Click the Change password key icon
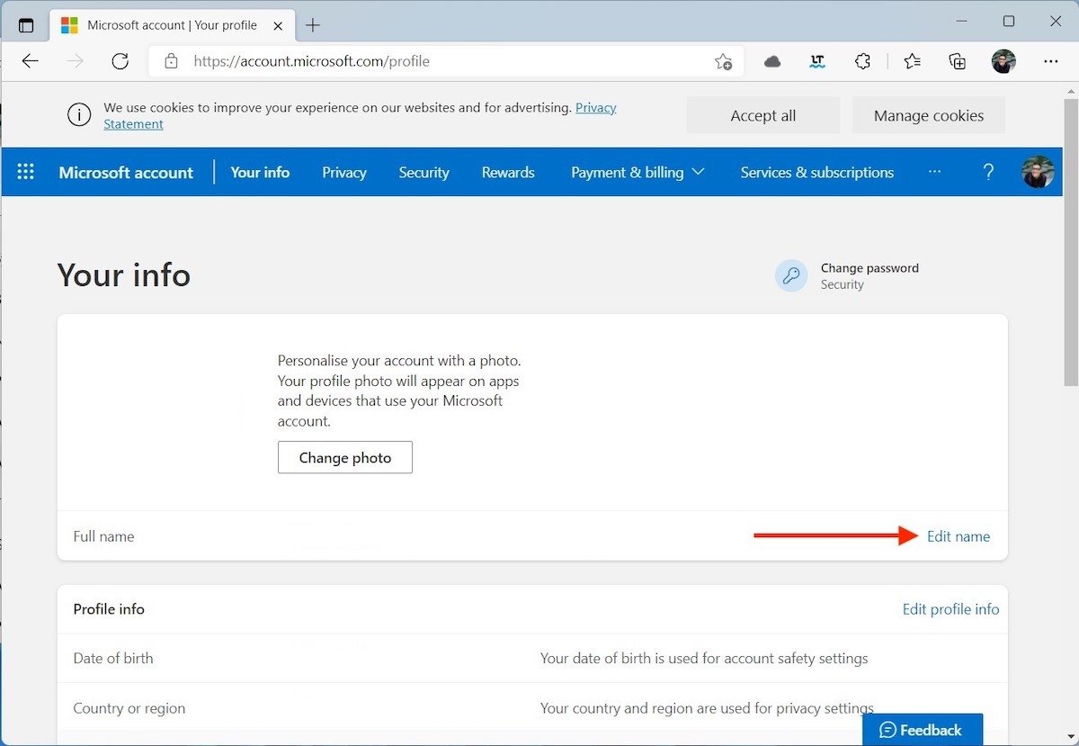This screenshot has height=746, width=1079. point(790,275)
